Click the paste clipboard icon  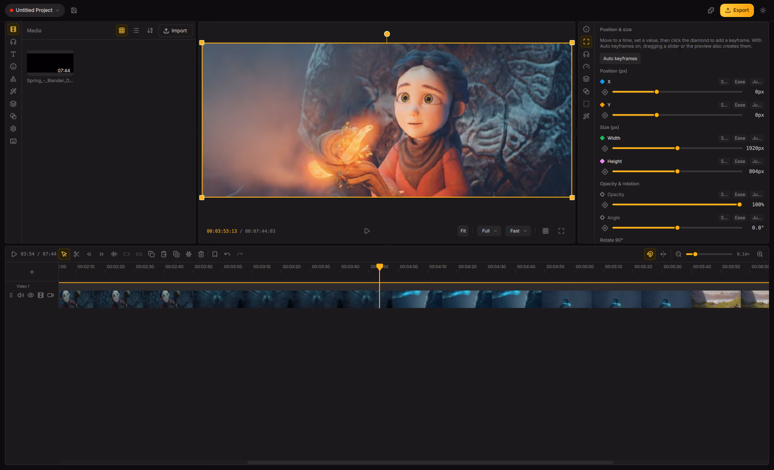[x=164, y=254]
